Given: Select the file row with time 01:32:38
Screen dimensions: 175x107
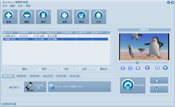Looking at the screenshot, I should (x=55, y=36).
